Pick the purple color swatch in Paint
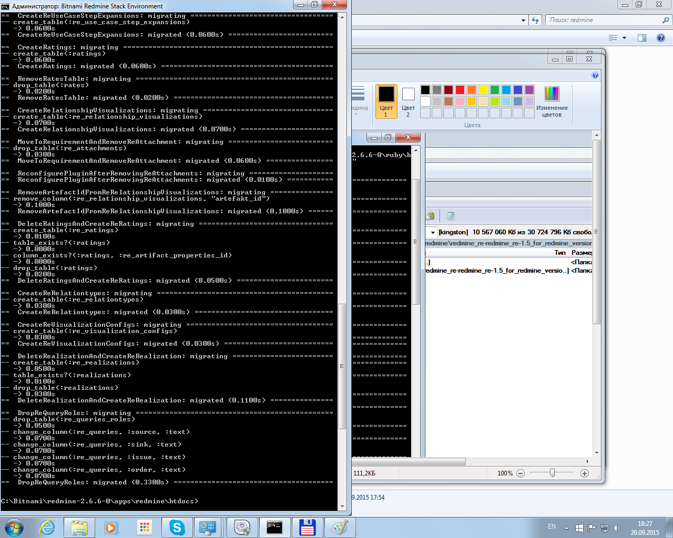This screenshot has width=673, height=538. 529,90
